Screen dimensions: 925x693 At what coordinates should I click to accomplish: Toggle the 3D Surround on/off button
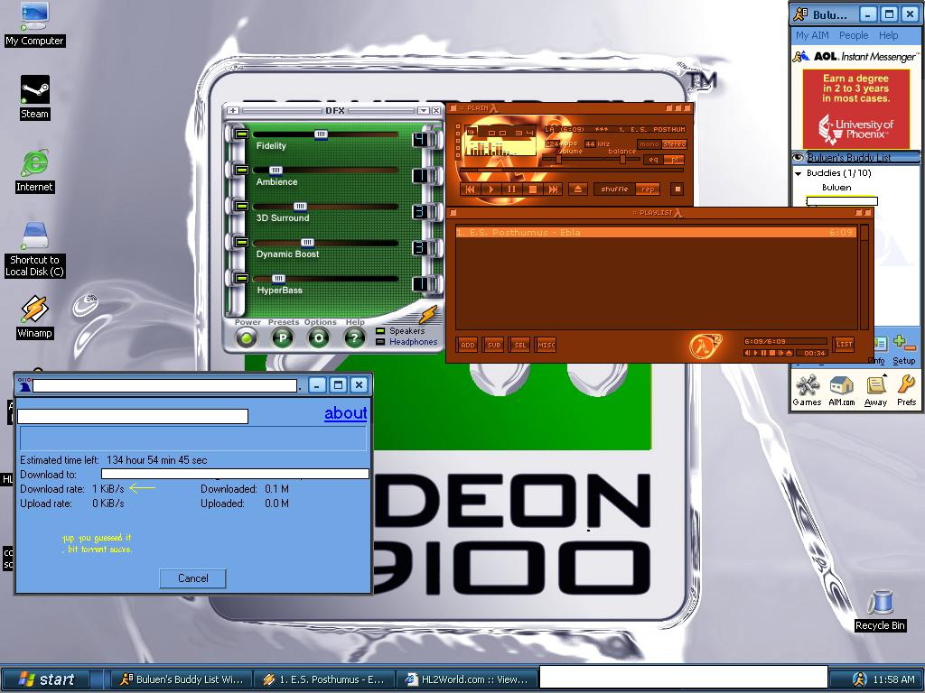240,207
